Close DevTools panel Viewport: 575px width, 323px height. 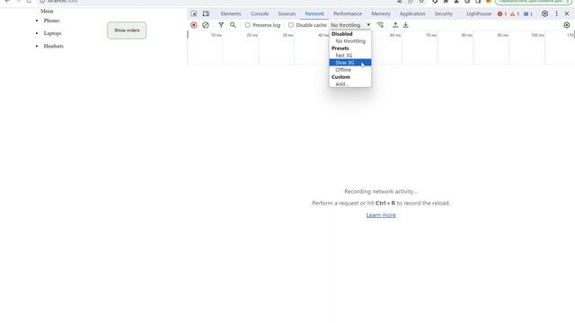point(567,14)
